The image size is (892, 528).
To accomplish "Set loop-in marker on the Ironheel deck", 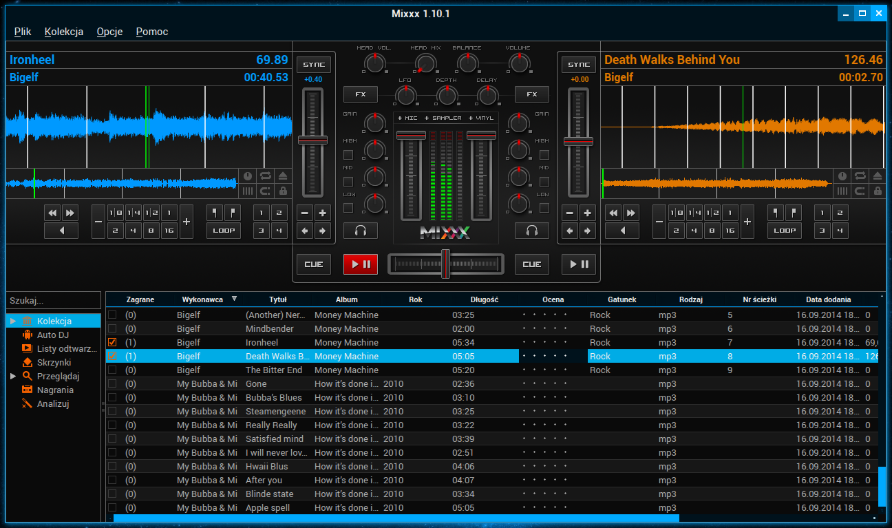I will tap(215, 213).
